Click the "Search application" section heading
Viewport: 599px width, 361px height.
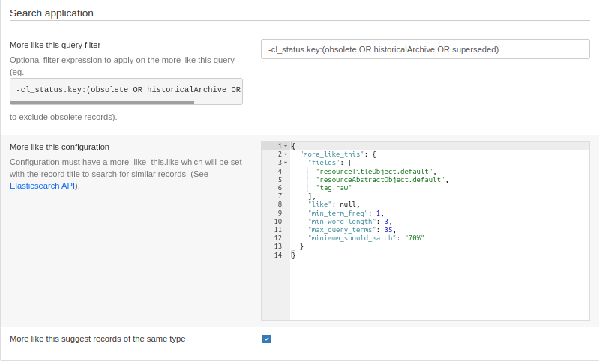[52, 13]
